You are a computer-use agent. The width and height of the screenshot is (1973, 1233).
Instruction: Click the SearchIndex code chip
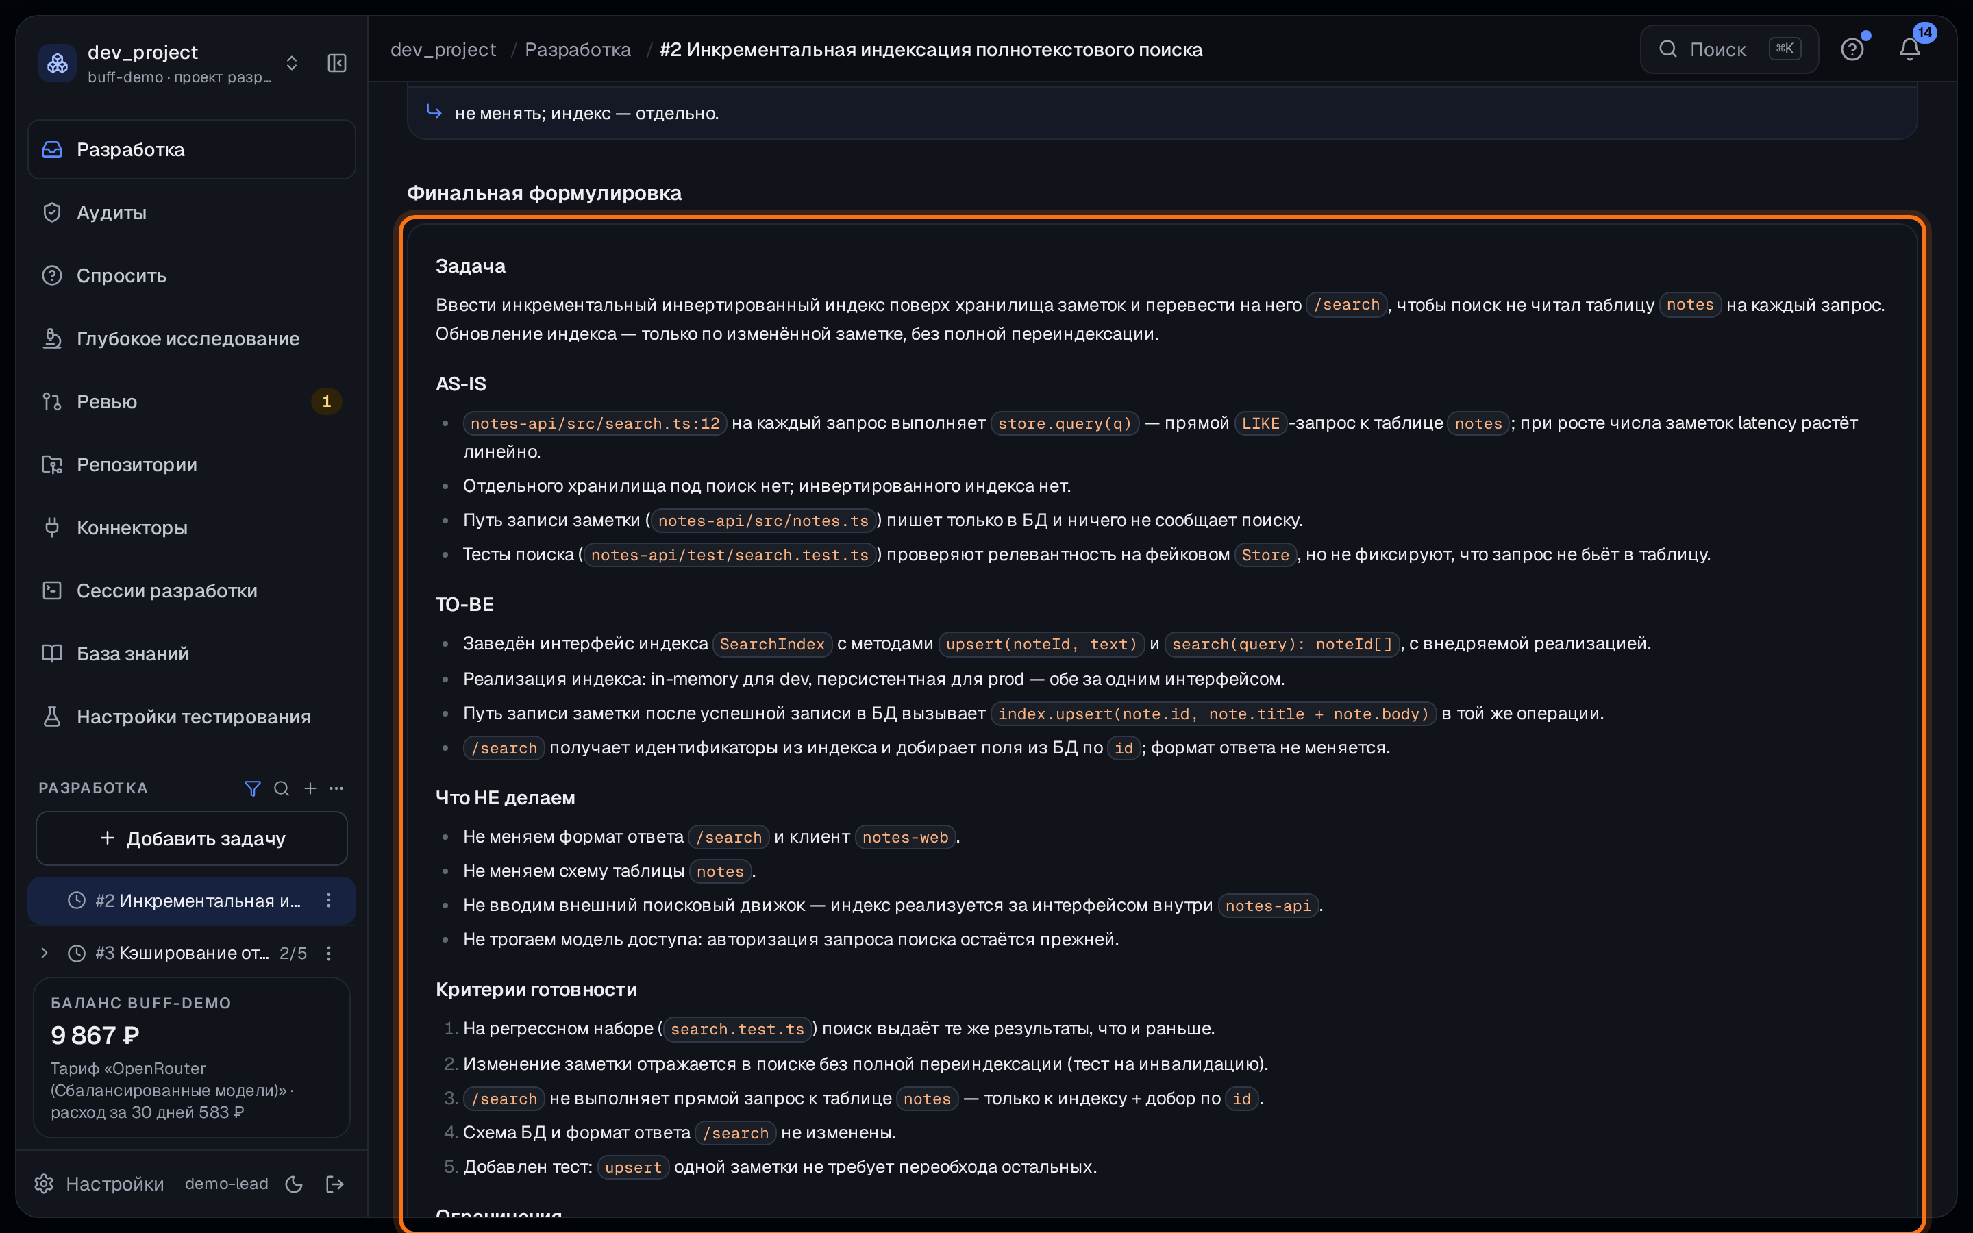tap(772, 644)
